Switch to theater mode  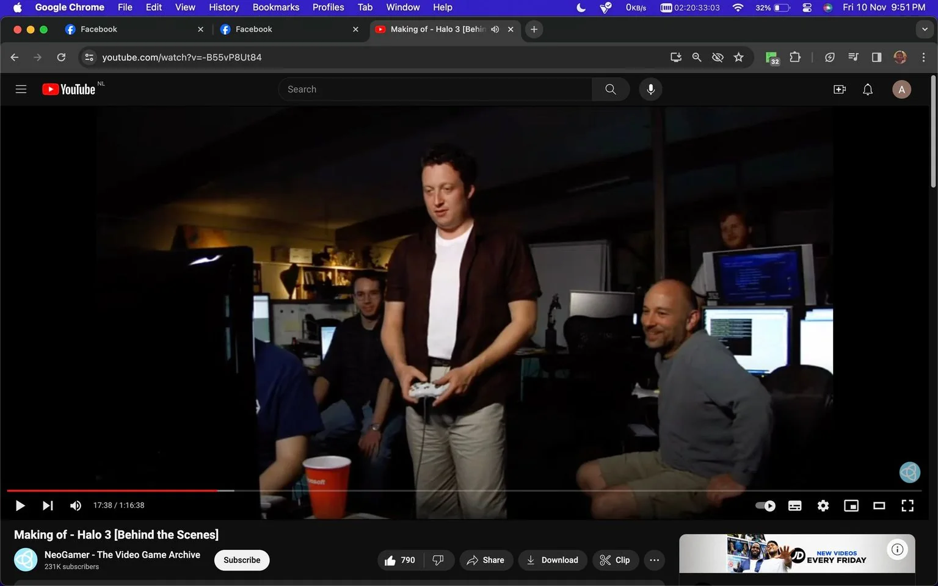click(879, 505)
